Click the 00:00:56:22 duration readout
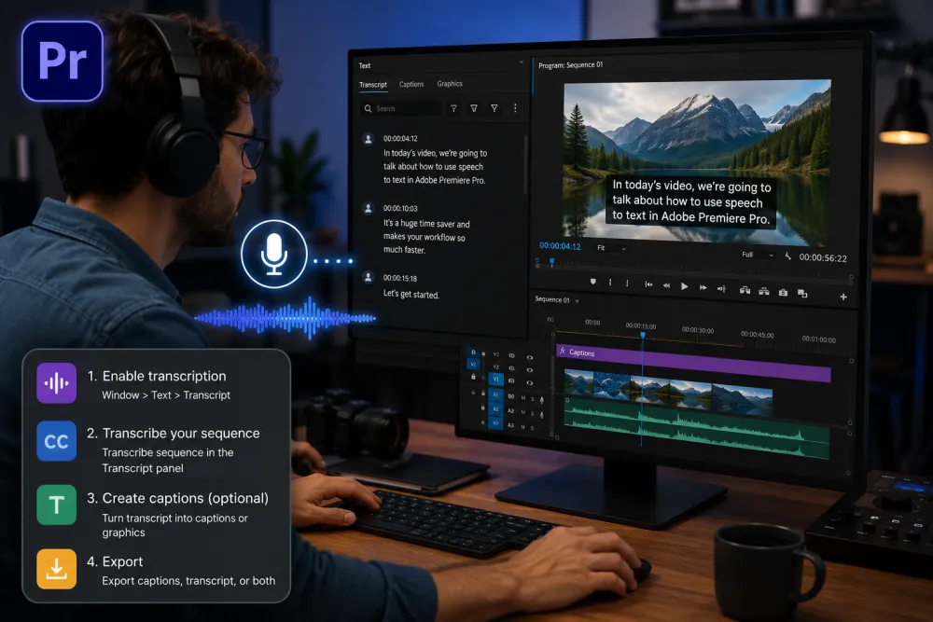Screen dimensions: 933x622 click(823, 257)
